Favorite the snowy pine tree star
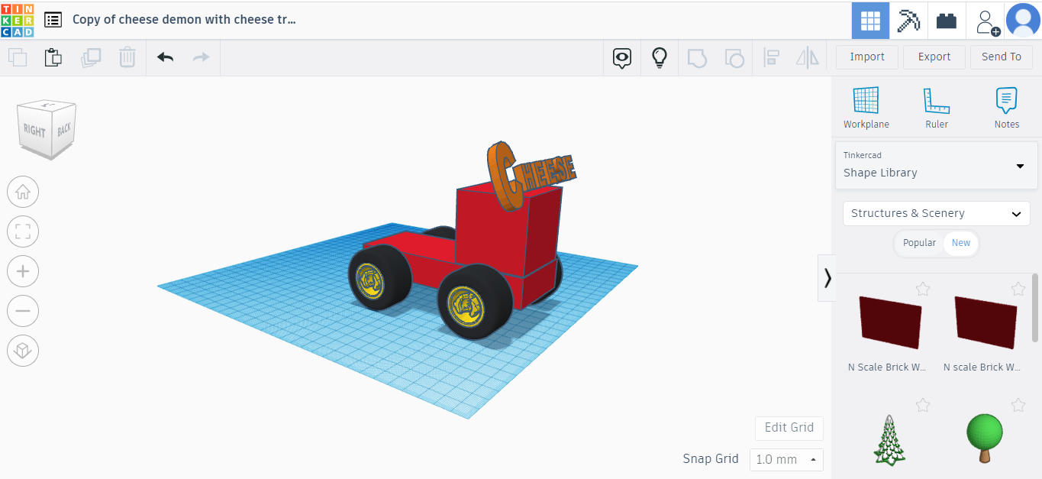This screenshot has height=479, width=1042. 923,405
